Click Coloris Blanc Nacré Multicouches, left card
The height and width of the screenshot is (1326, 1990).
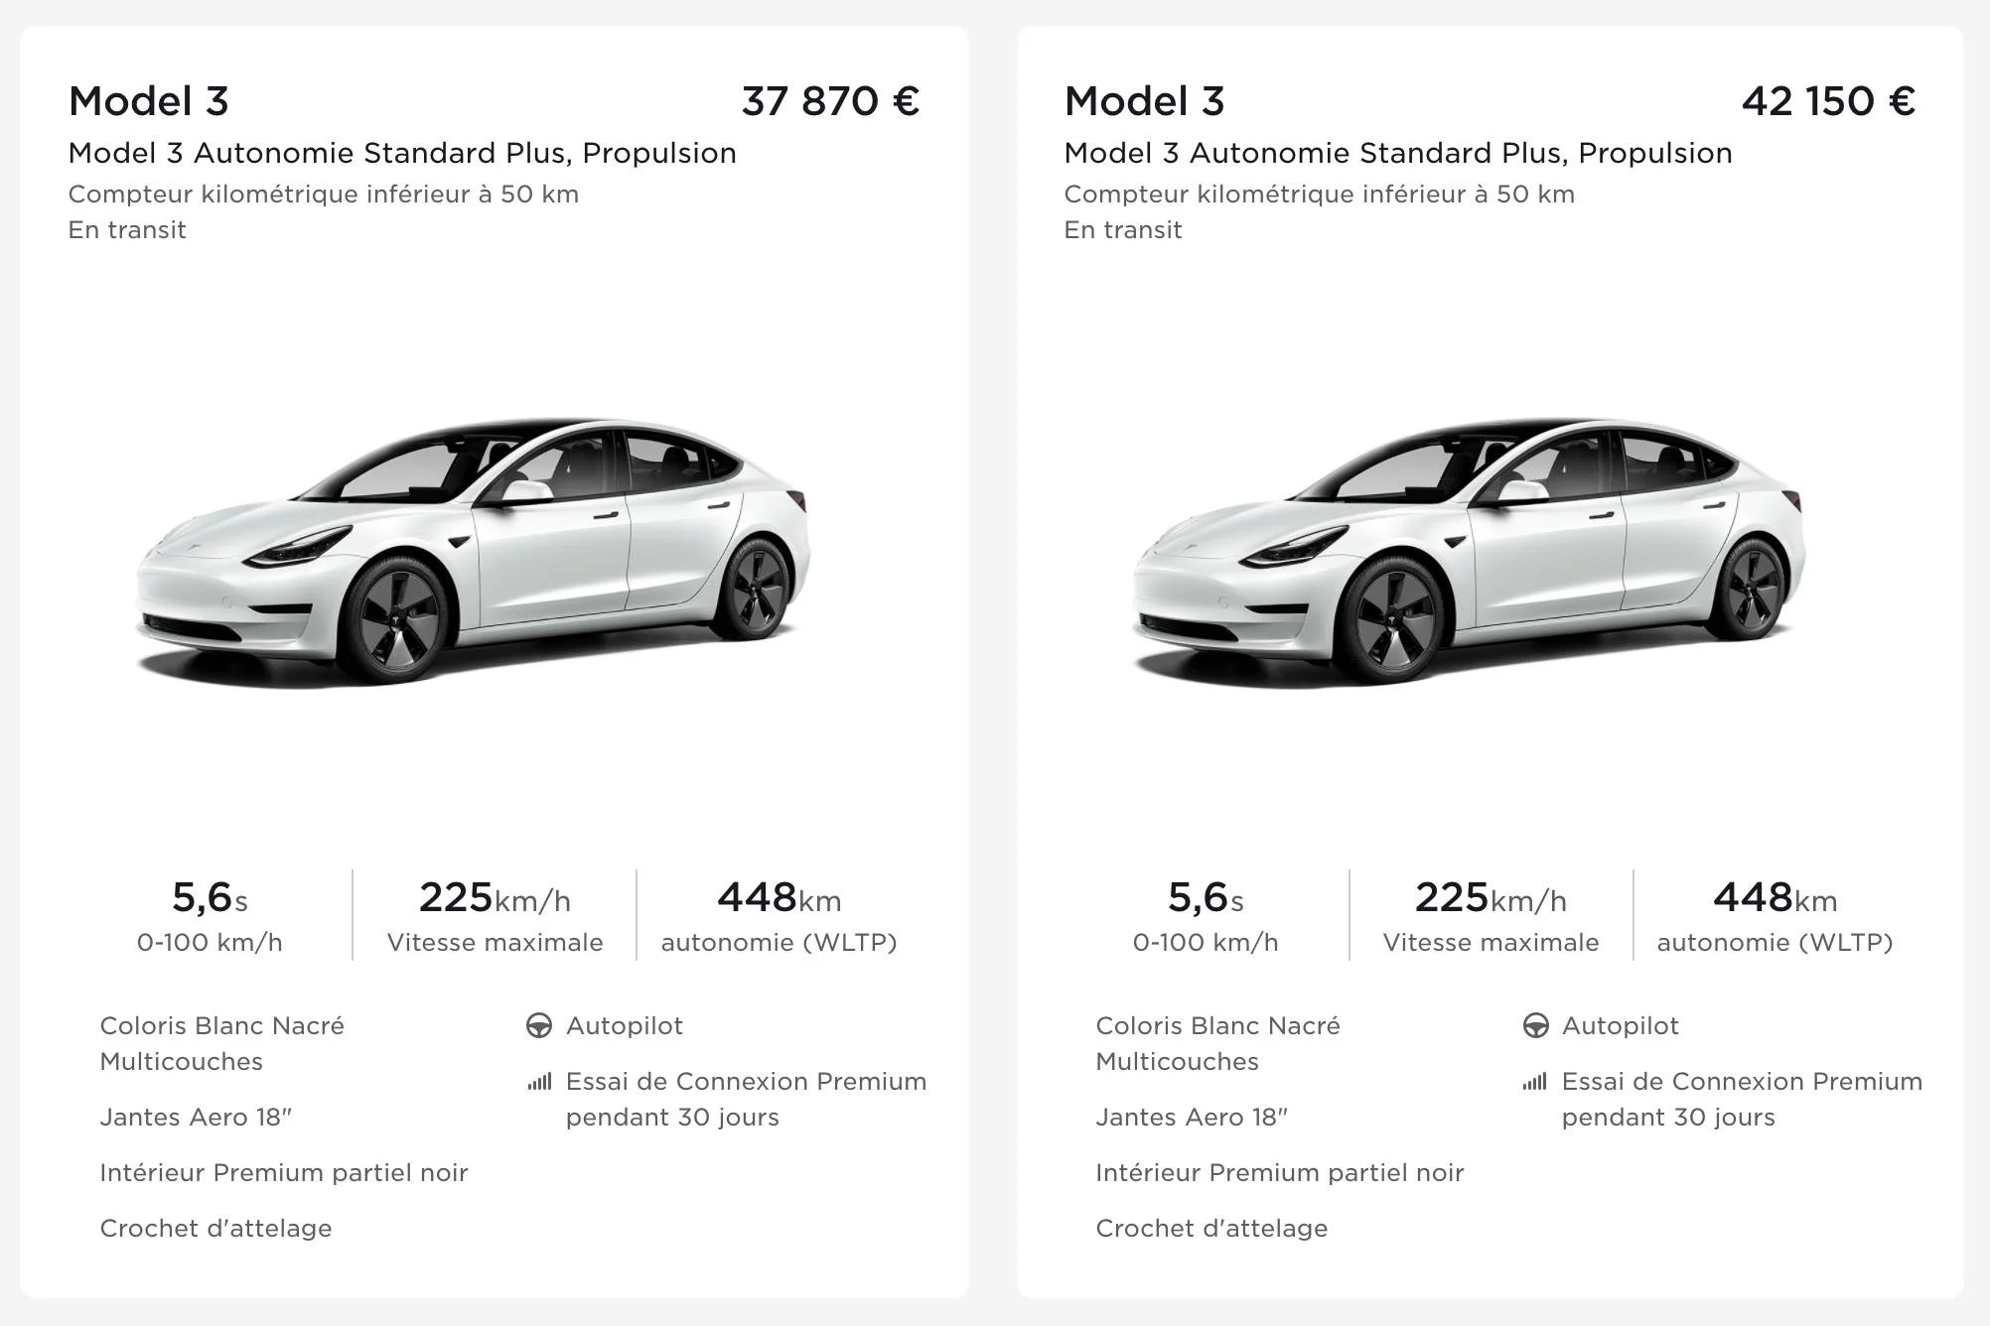(222, 1044)
